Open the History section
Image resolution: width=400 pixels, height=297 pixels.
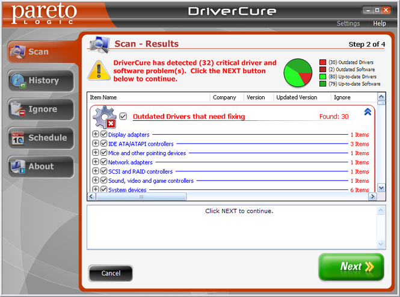(41, 81)
